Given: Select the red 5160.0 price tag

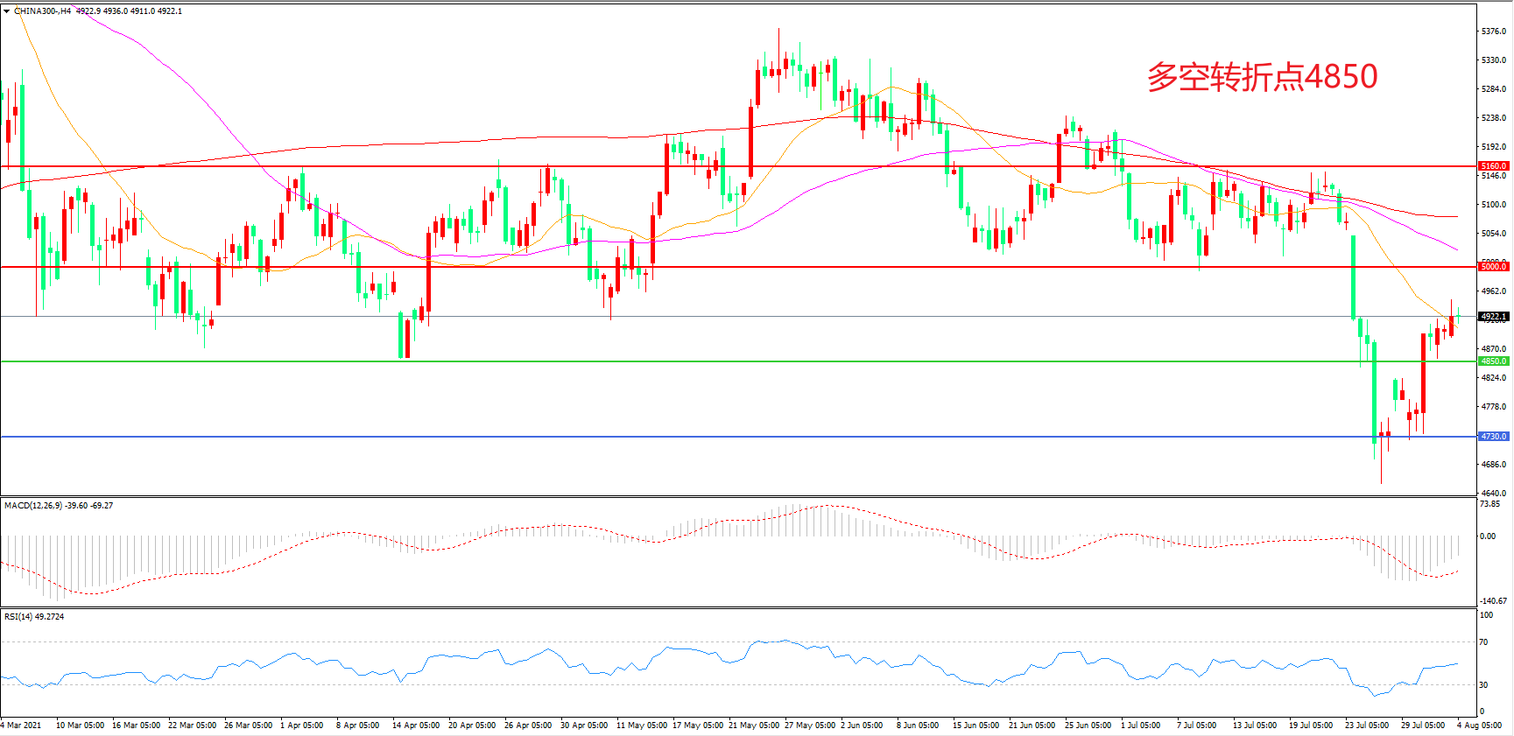Looking at the screenshot, I should pos(1493,166).
